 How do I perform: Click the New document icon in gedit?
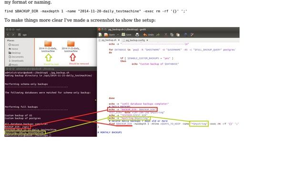pos(100,35)
